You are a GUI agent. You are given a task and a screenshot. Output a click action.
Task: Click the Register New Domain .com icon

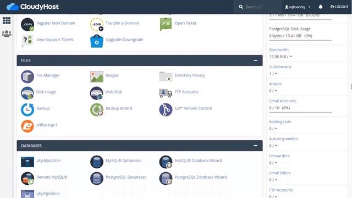pos(28,24)
